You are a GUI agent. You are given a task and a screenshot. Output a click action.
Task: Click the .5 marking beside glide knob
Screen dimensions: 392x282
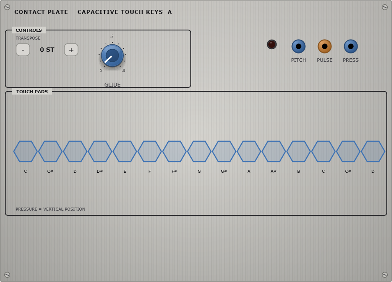pos(124,70)
